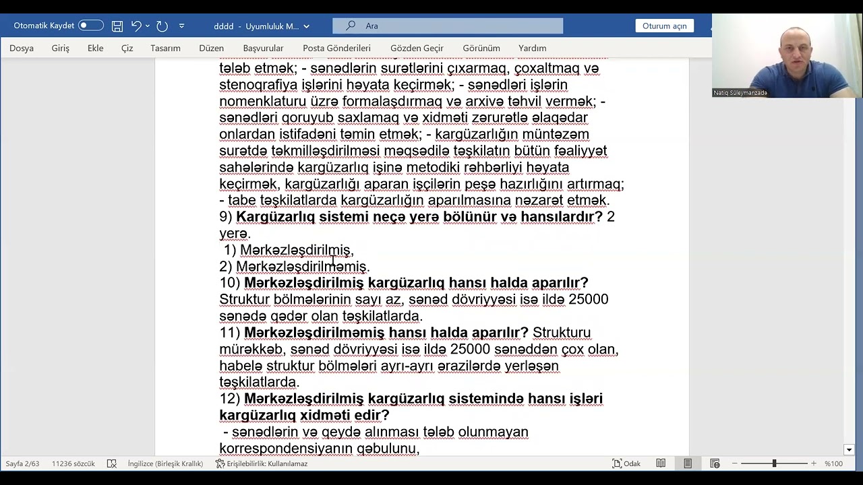The image size is (863, 485).
Task: Click the proofing check icon in status bar
Action: tap(112, 463)
